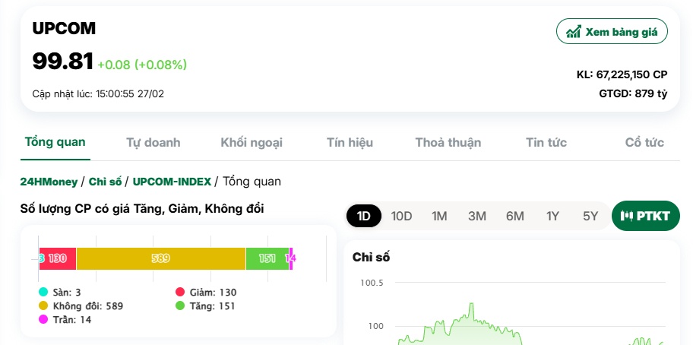
Task: Click the chart icon in Xem bảng giá
Action: tap(574, 31)
